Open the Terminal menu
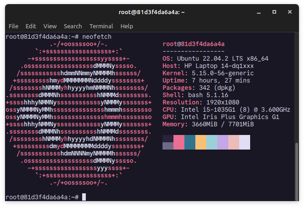Screen dimensions: 304x207 [x=101, y=26]
